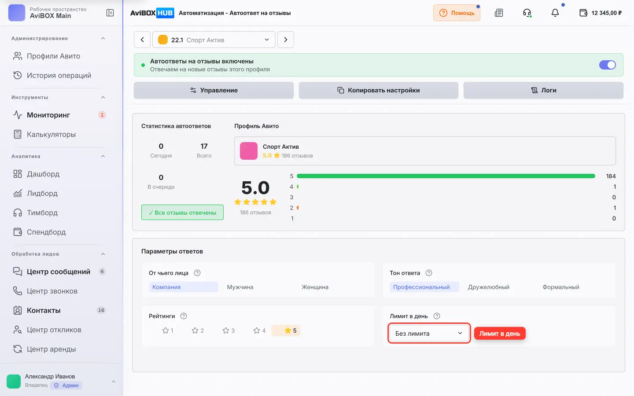Choose "Формальный" reply tone

[561, 287]
